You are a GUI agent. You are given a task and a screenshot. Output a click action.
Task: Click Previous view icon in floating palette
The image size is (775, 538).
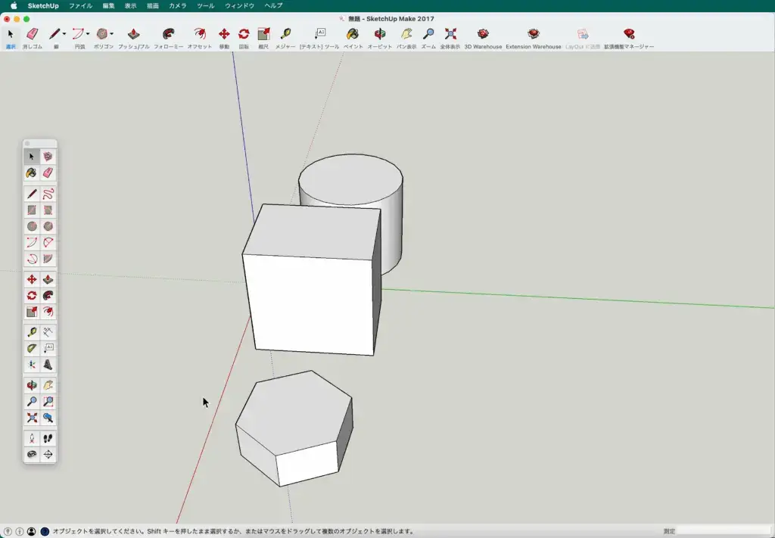click(x=48, y=418)
